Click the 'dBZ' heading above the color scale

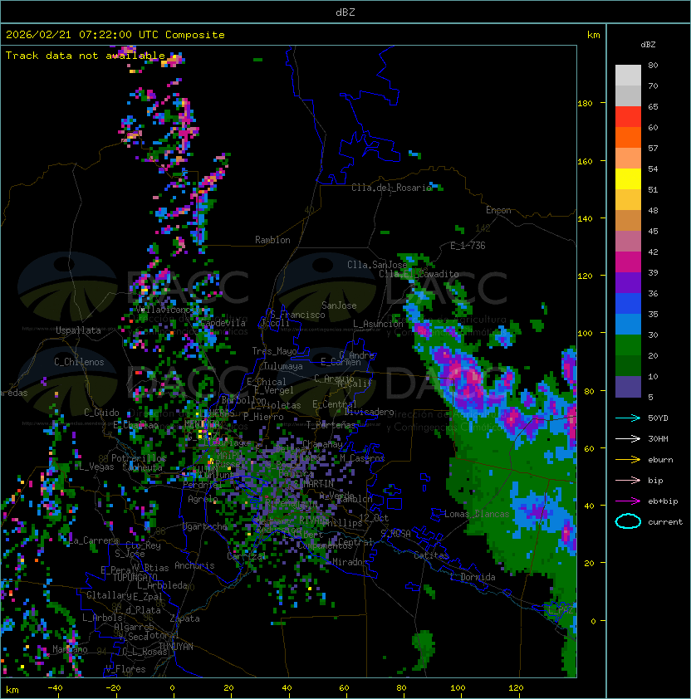[x=648, y=45]
